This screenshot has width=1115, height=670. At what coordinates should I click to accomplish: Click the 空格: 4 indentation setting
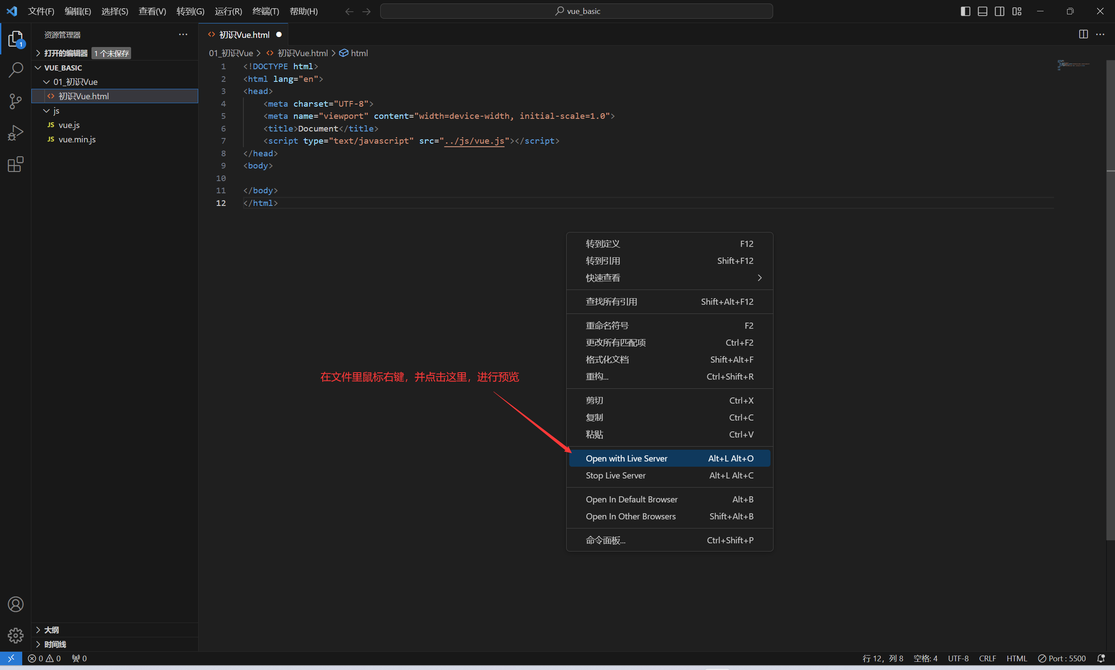click(926, 658)
